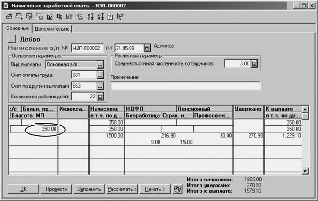Click the sort descending Z-A toolbar icon
The image size is (318, 201).
pyautogui.click(x=100, y=17)
